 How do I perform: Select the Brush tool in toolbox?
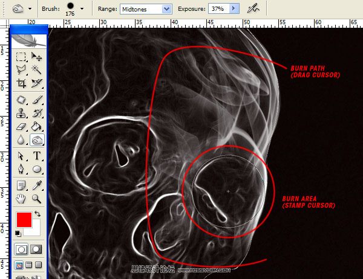pyautogui.click(x=36, y=100)
